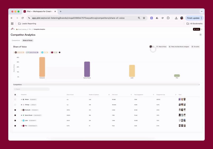Click the purple square extension icon
213x149 pixels.
click(x=151, y=18)
